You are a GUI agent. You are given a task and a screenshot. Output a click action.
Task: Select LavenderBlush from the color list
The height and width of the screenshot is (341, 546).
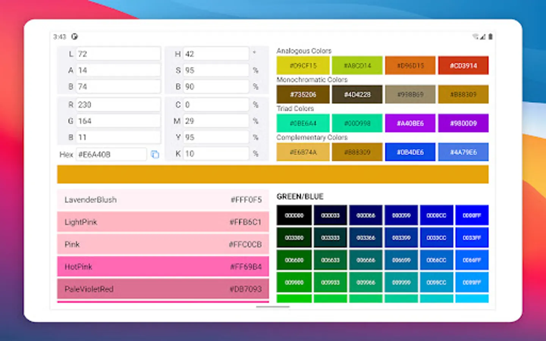[x=163, y=200]
